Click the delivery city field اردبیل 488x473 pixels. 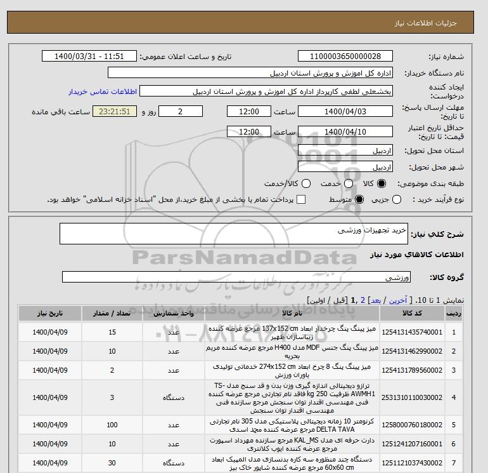click(345, 167)
